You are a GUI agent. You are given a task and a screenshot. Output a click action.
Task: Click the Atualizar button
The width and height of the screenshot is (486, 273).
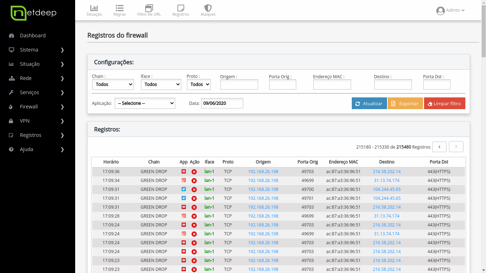[x=369, y=103]
